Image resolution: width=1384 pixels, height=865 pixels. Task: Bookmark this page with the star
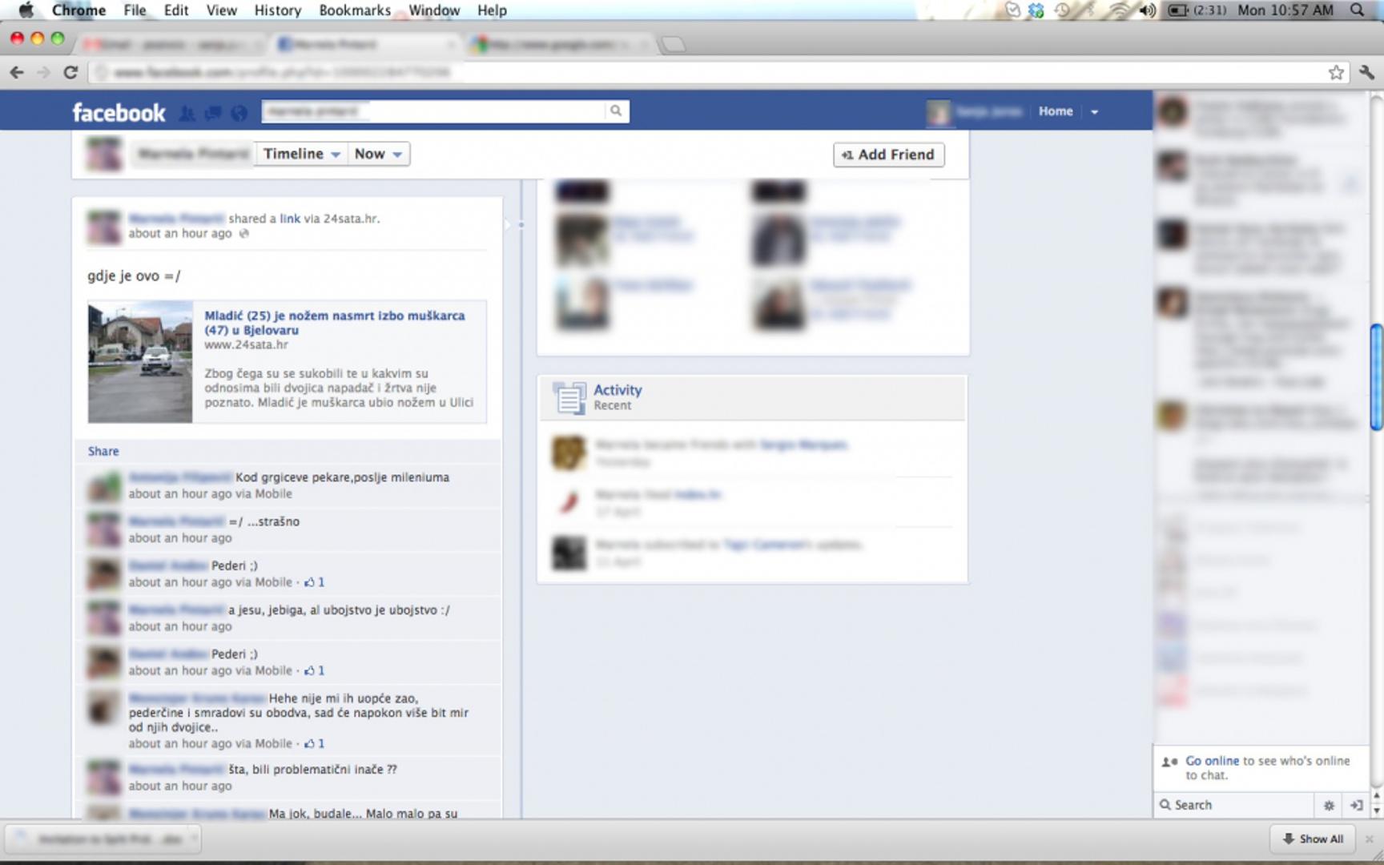tap(1335, 73)
